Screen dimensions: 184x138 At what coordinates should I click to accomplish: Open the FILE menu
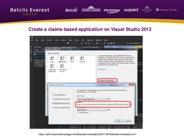32,40
